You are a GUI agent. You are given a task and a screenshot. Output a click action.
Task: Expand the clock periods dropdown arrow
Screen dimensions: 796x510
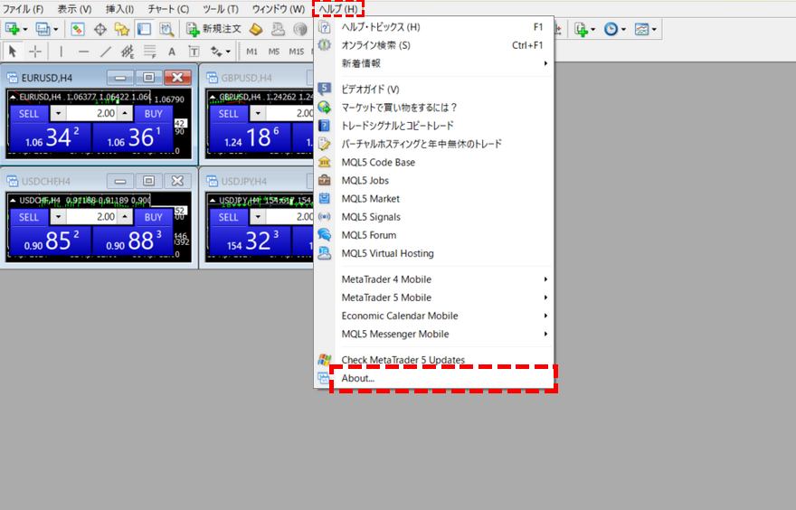point(623,30)
